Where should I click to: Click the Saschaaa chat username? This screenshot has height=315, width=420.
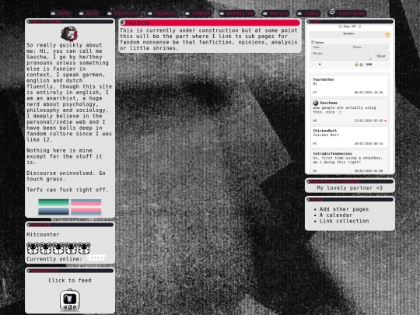coord(328,103)
